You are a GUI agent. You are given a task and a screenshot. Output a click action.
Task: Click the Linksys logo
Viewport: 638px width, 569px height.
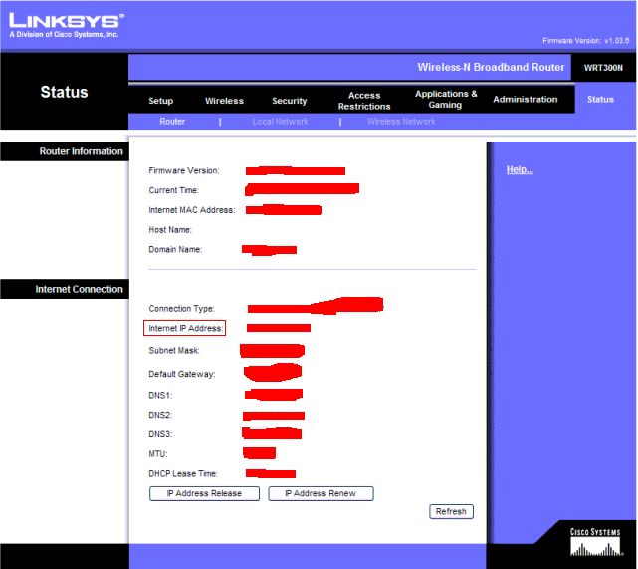[x=67, y=25]
